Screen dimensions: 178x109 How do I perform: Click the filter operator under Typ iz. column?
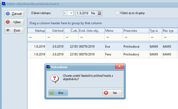tap(151, 38)
